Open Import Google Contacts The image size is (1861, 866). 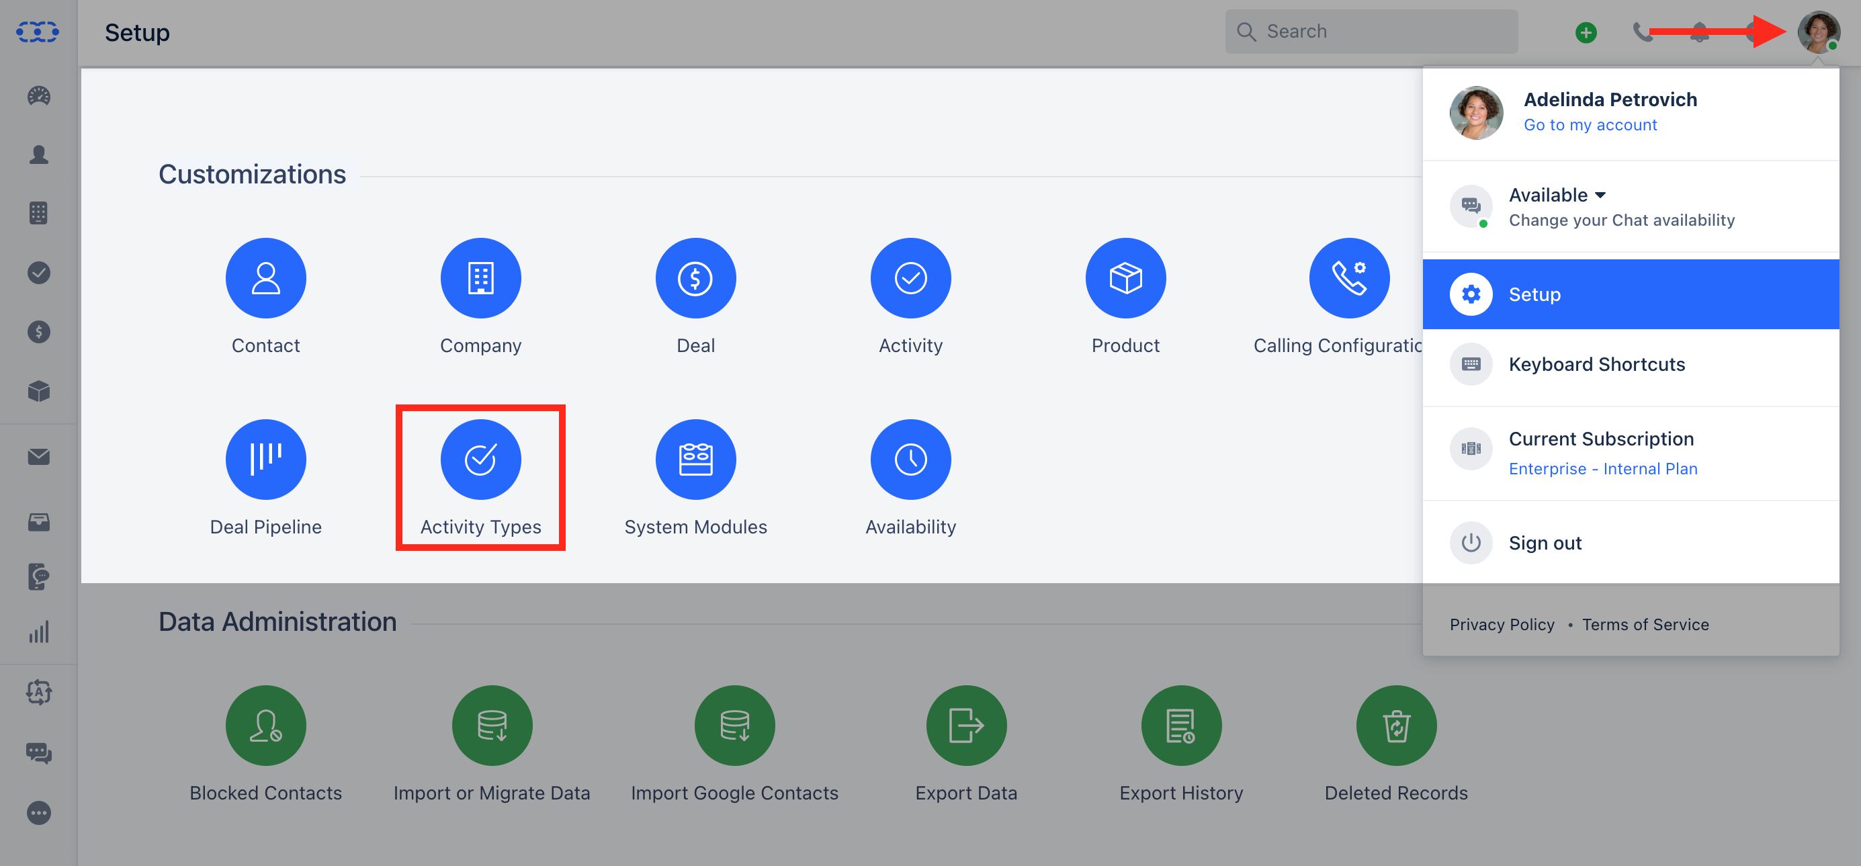[735, 725]
